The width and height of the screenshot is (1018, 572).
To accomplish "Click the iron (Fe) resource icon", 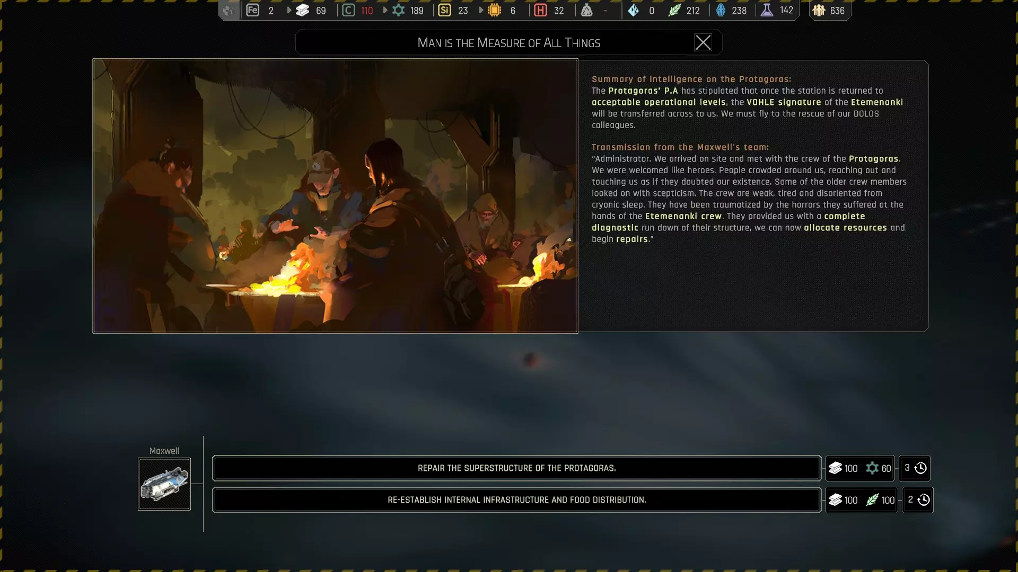I will tap(252, 10).
